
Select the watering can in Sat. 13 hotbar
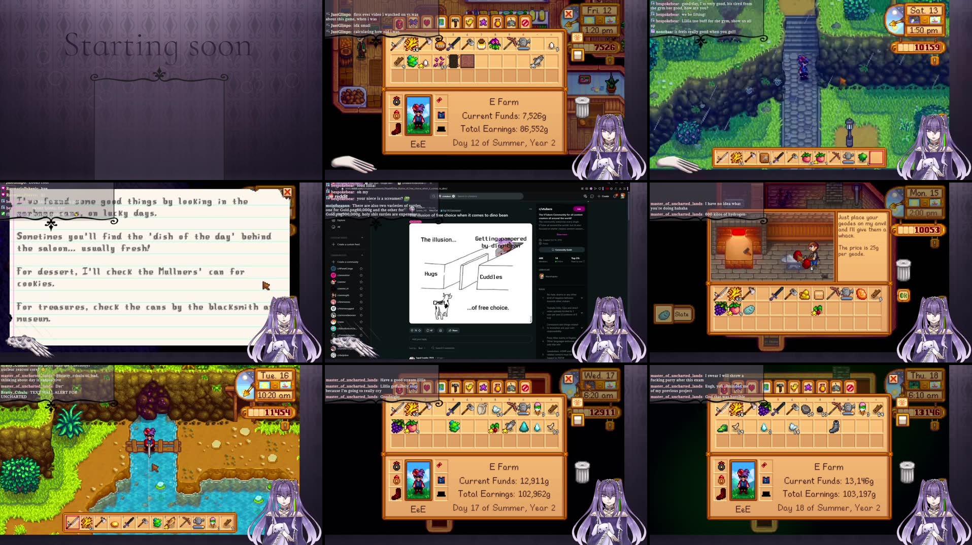[848, 158]
